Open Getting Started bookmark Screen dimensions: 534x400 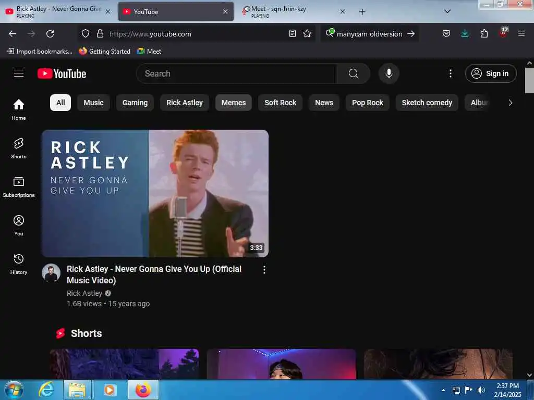tap(105, 52)
